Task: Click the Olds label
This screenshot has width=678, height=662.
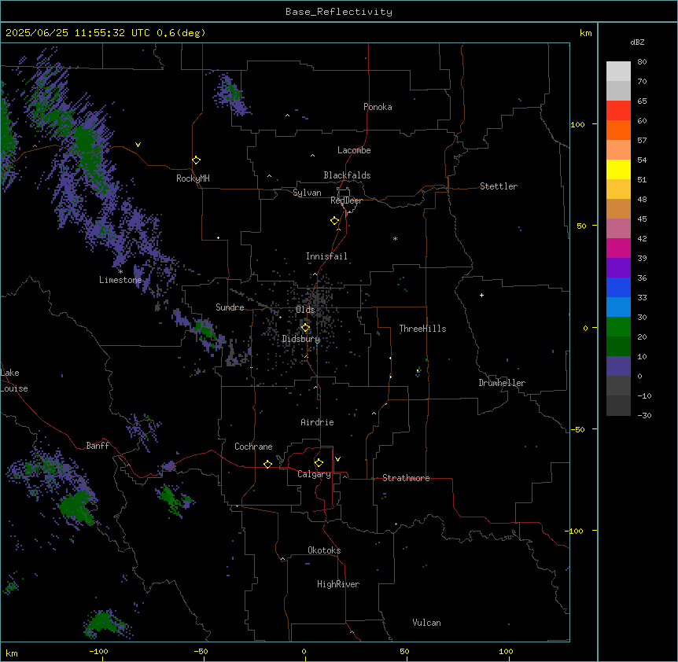Action: pos(305,310)
